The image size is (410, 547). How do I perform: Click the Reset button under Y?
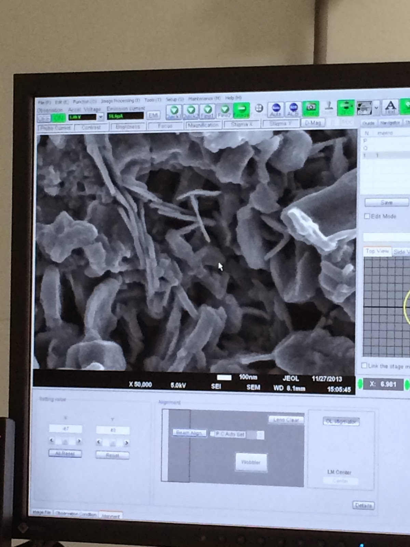pyautogui.click(x=112, y=455)
